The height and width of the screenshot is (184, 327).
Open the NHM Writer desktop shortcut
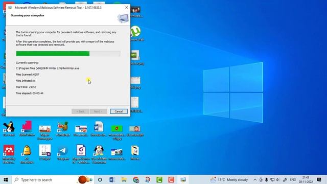[27, 129]
